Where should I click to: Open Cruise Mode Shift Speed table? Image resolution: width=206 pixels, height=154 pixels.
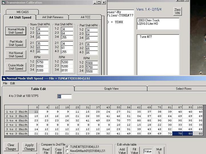tap(16, 67)
